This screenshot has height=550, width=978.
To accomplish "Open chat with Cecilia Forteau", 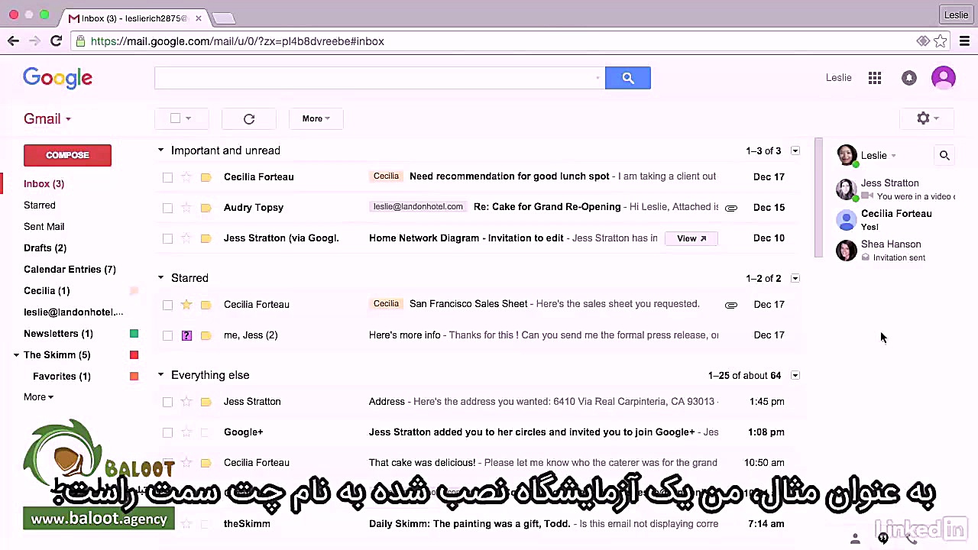I will click(x=895, y=220).
